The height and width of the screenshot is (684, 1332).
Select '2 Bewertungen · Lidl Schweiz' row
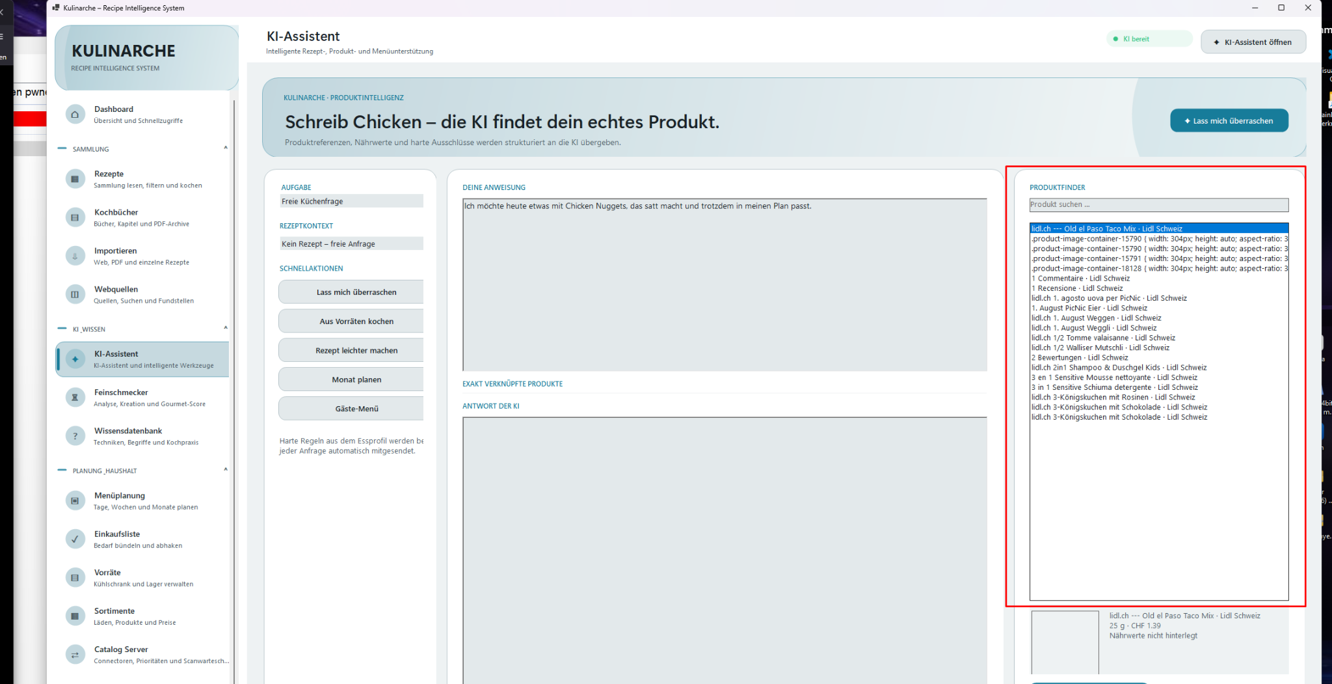click(1158, 357)
